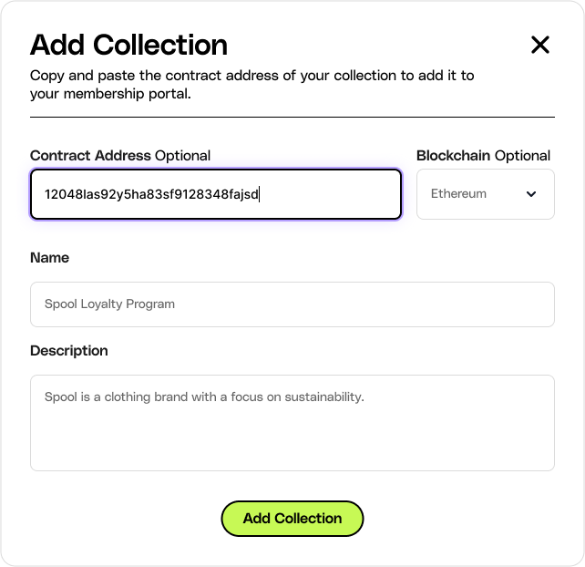Focus the Name input field

tap(292, 304)
